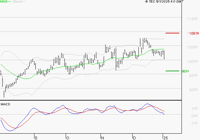Click the 9000 price axis label
The width and height of the screenshot is (200, 140).
click(x=193, y=90)
